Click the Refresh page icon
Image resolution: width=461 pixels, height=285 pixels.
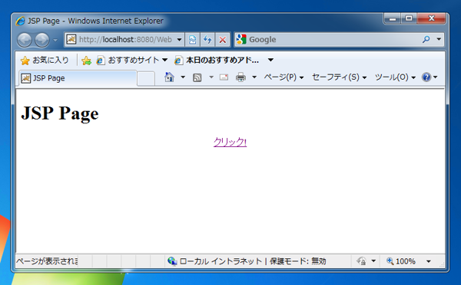[x=207, y=39]
